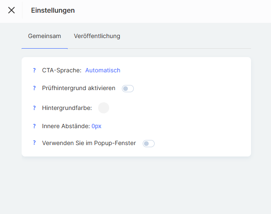The width and height of the screenshot is (271, 214).
Task: Enable the Prüfhintergrund aktivieren switch
Action: click(x=128, y=88)
